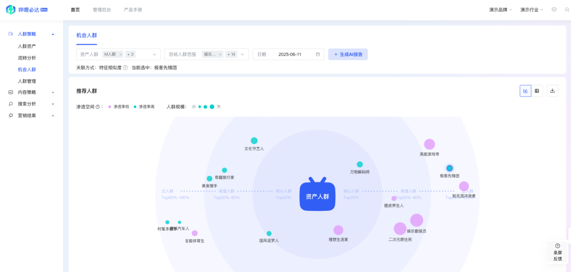Expand the 搜索分析 menu arrow
Image resolution: width=571 pixels, height=272 pixels.
pos(53,104)
